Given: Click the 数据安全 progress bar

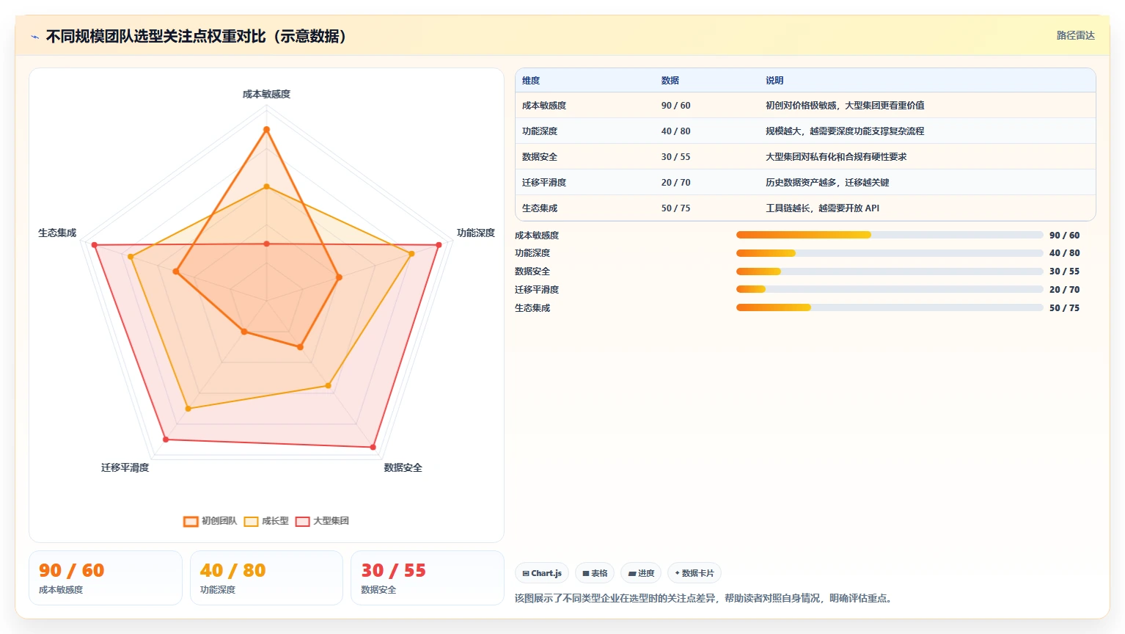Looking at the screenshot, I should [x=890, y=272].
